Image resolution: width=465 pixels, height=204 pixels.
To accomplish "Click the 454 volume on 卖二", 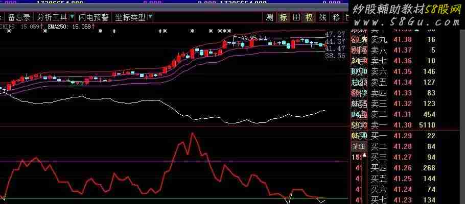I will click(430, 115).
